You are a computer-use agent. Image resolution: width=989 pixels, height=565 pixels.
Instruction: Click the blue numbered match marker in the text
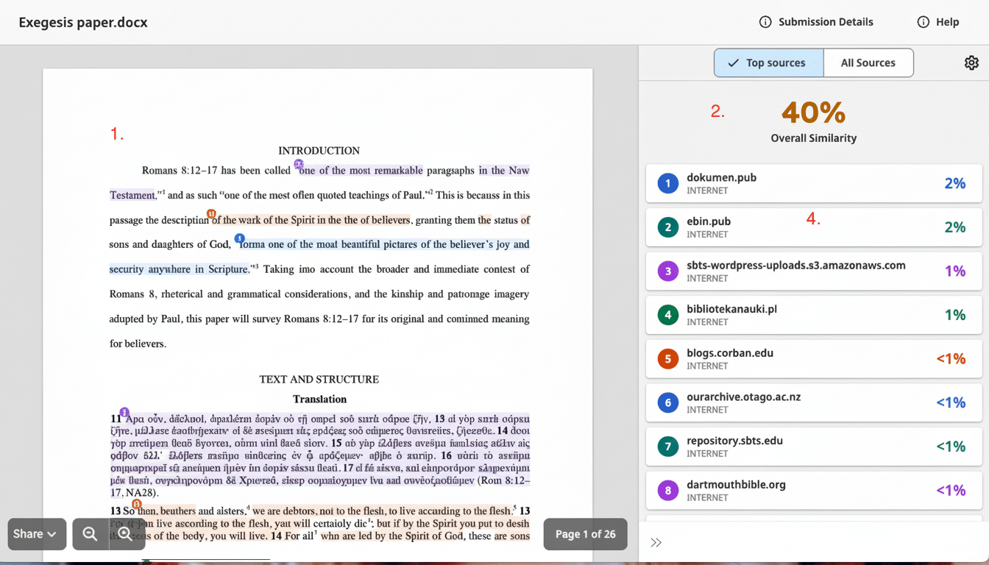point(239,238)
